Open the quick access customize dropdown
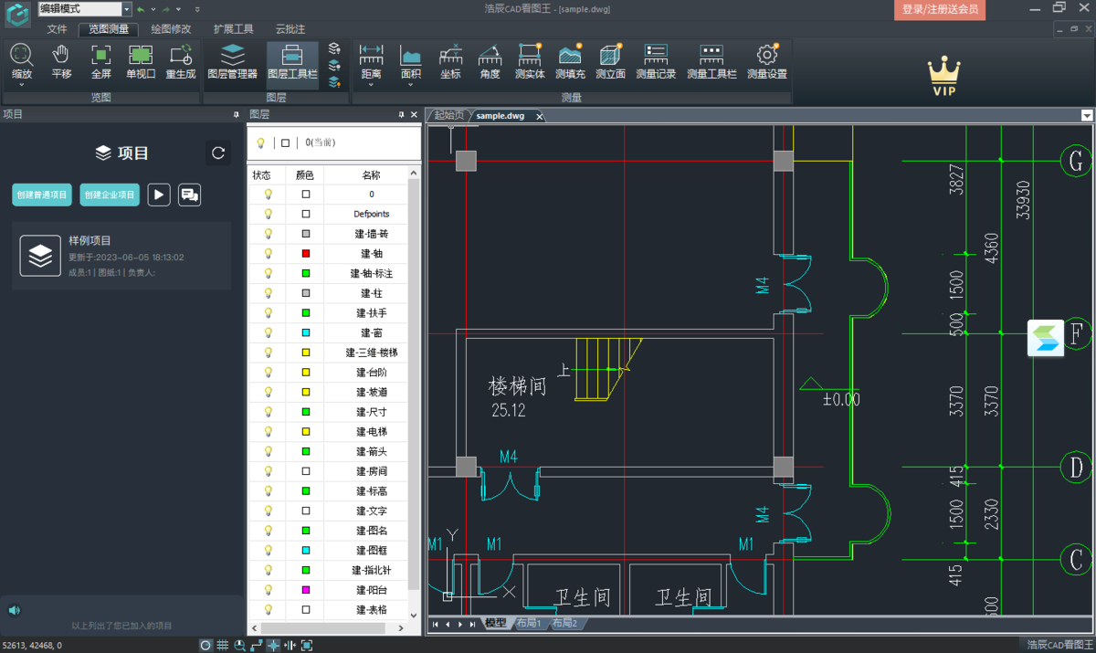The width and height of the screenshot is (1096, 653). (197, 9)
